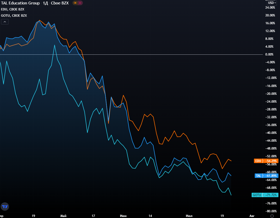Click the market status sun icon
This screenshot has width=280, height=218.
click(x=75, y=3)
